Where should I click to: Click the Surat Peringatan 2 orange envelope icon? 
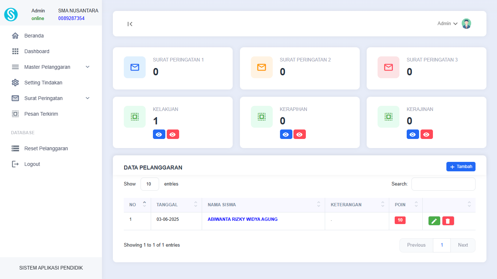pos(261,67)
